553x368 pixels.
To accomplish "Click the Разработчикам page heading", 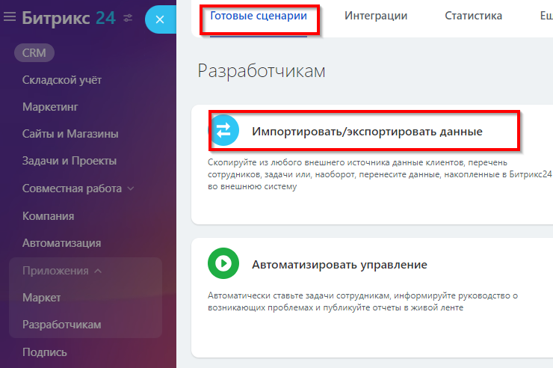I will [x=262, y=71].
